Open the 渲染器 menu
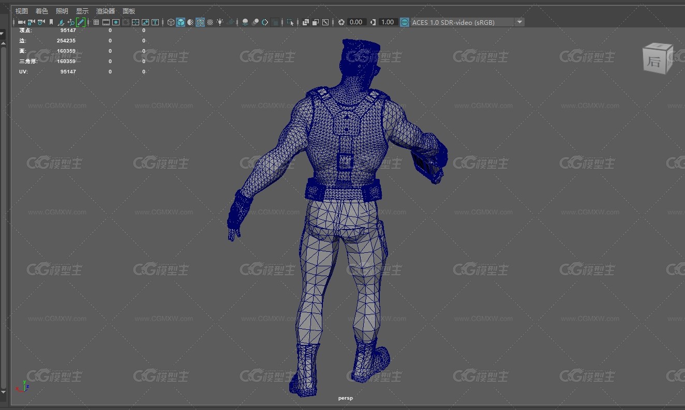 tap(106, 11)
